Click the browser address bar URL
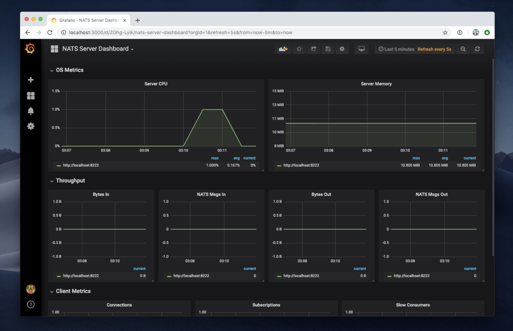 pos(180,33)
